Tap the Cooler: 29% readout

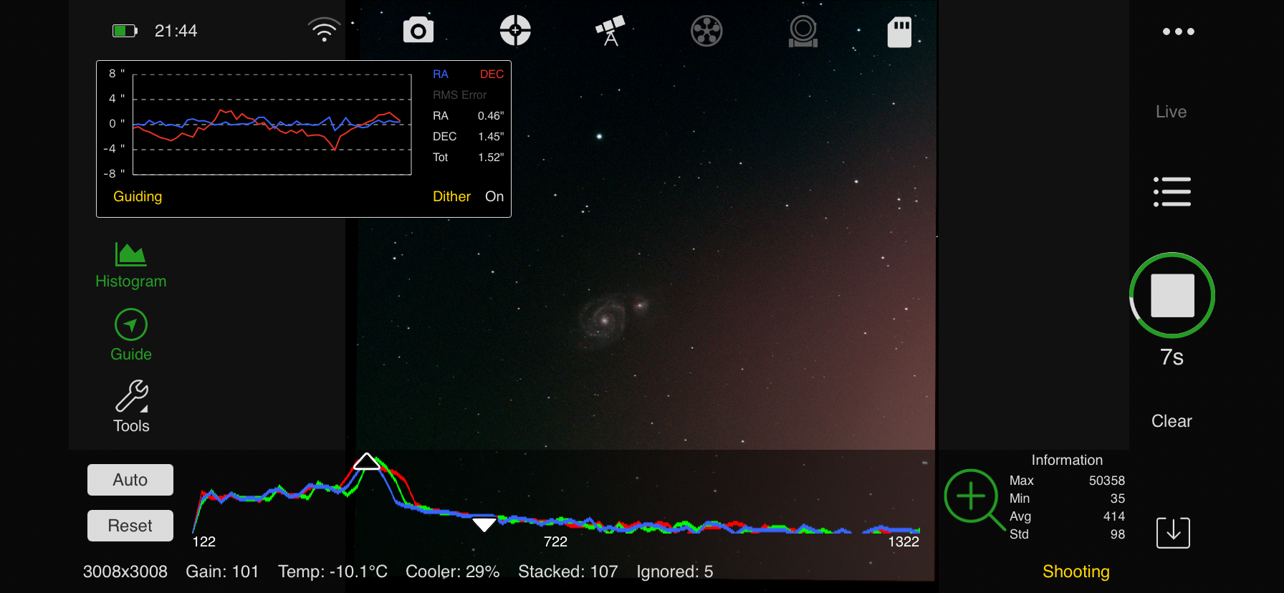452,572
